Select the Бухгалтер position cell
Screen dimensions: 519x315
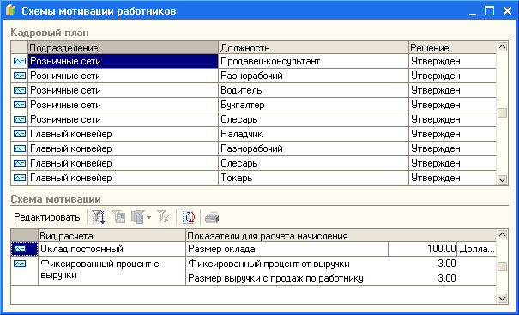click(313, 105)
